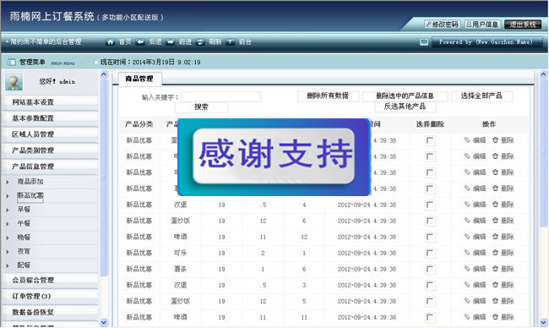Edit the 汉堡 row with quantity 3
Viewport: 549px width, 328px height.
tap(476, 285)
